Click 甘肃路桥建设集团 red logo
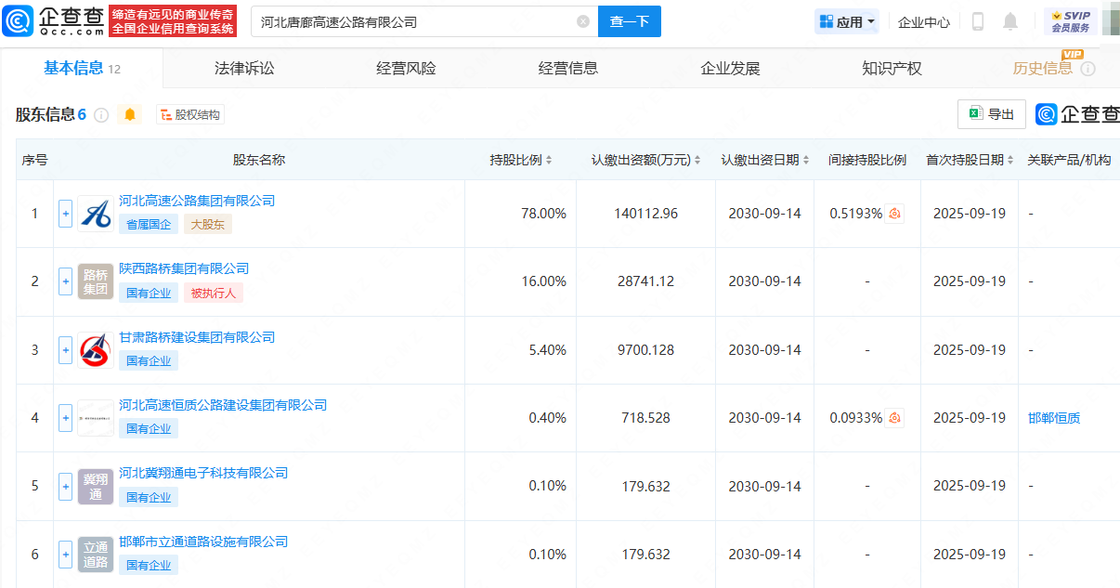Viewport: 1120px width, 588px height. point(96,349)
